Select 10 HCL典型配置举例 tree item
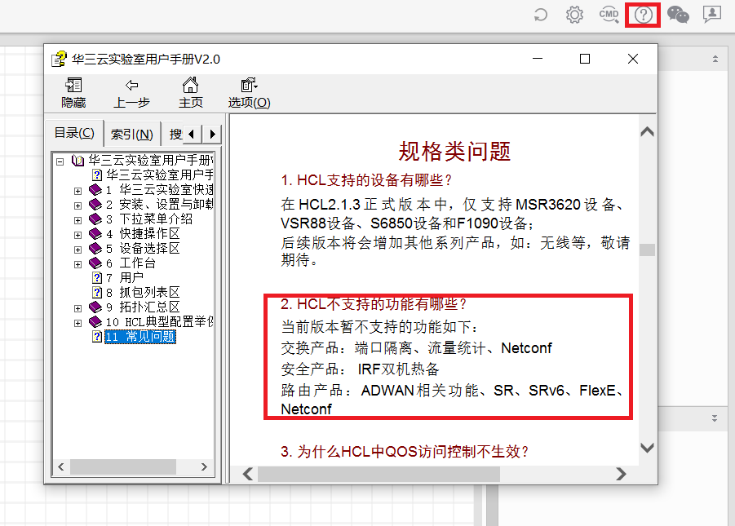735x526 pixels. [x=159, y=321]
